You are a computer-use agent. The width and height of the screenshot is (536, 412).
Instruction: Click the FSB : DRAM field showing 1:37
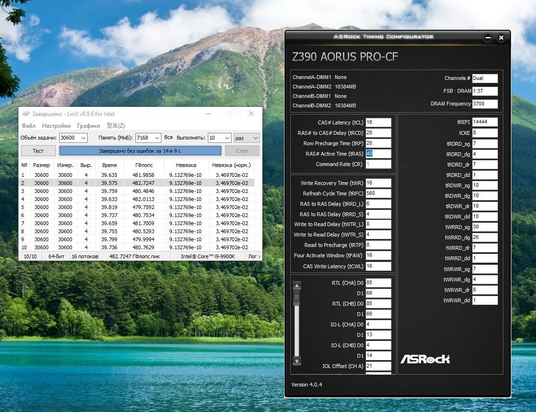coord(485,91)
